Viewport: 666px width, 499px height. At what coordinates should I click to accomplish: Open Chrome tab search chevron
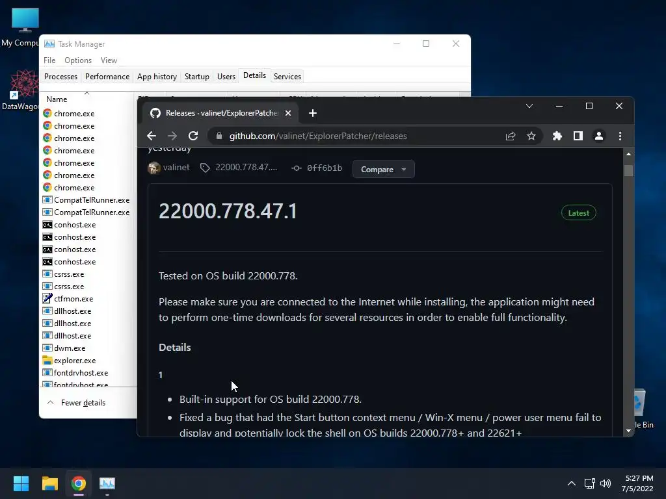coord(529,106)
